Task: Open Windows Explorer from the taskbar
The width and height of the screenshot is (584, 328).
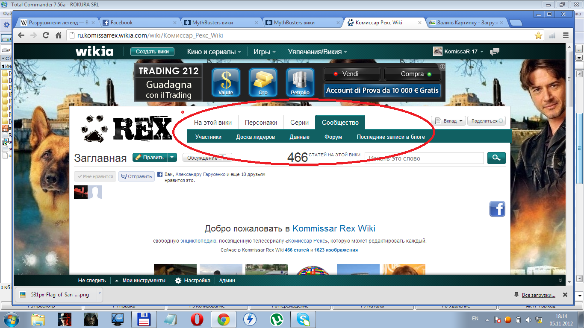Action: (38, 319)
